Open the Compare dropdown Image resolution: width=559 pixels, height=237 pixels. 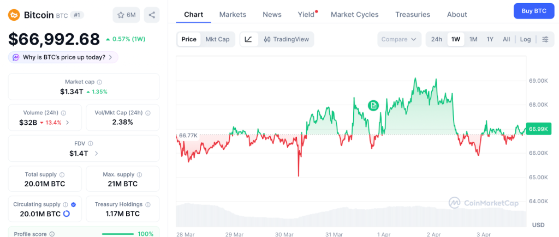pos(399,39)
